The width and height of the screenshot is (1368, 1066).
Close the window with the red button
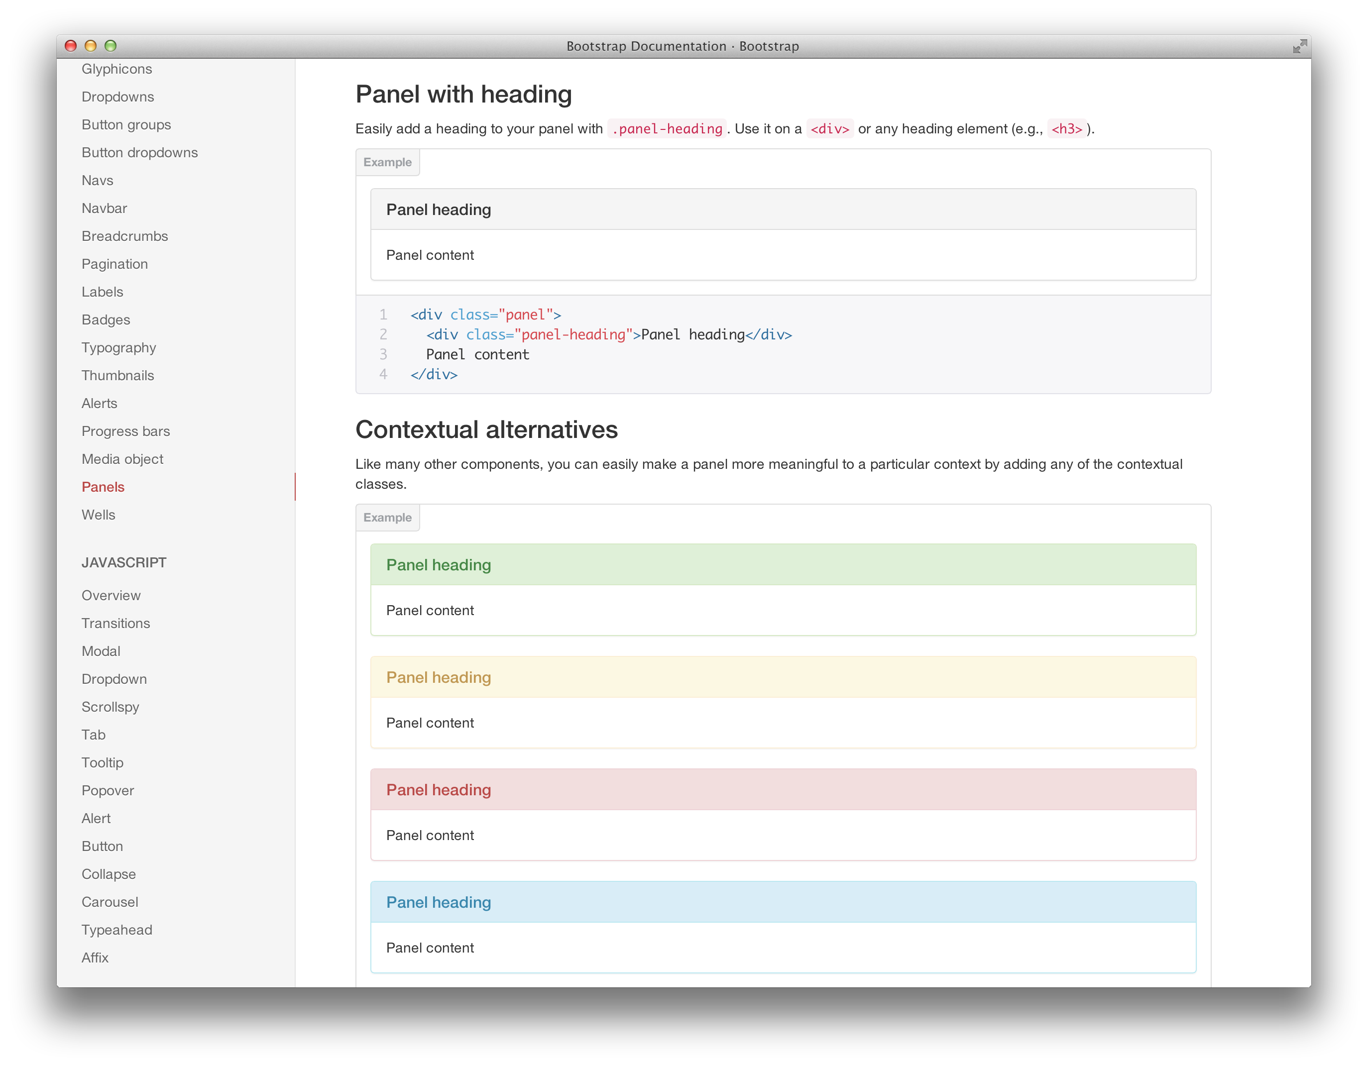71,46
